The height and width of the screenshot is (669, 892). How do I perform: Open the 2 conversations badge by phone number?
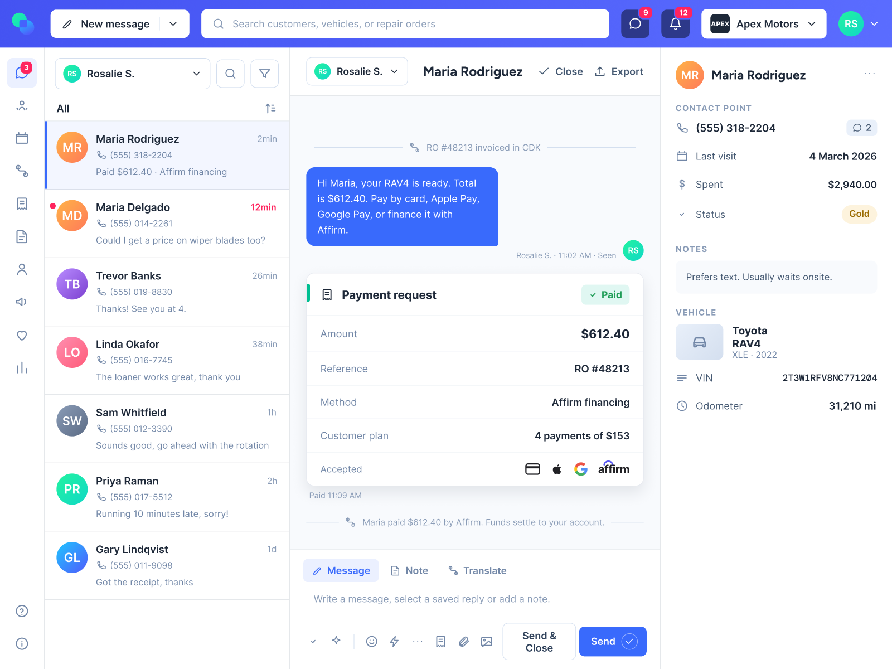(862, 128)
